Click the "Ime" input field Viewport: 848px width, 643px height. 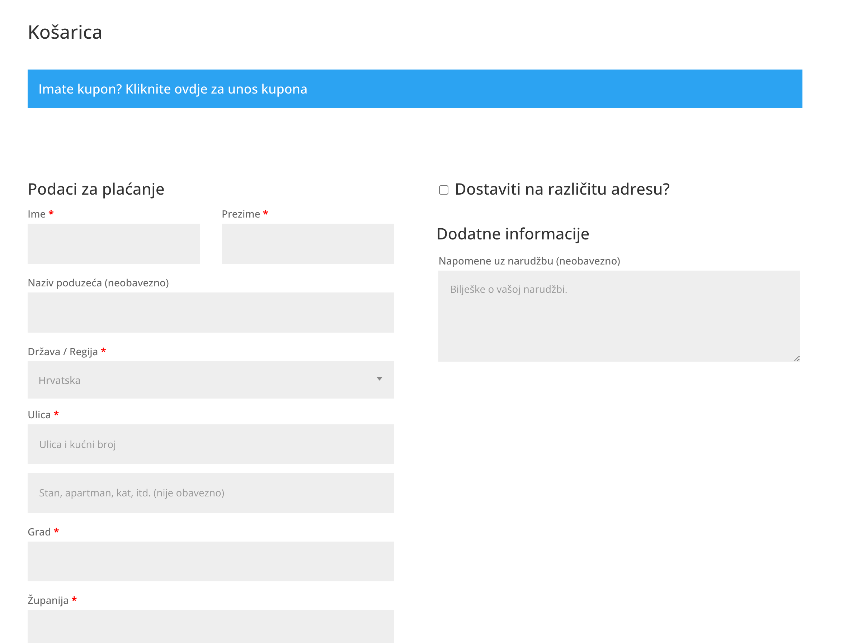coord(113,244)
